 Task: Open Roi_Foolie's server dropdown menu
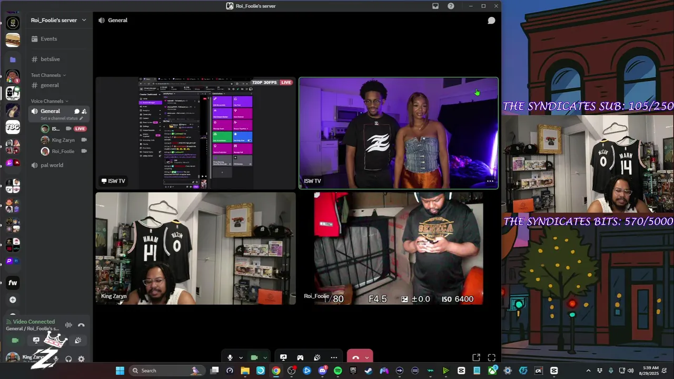click(x=58, y=20)
